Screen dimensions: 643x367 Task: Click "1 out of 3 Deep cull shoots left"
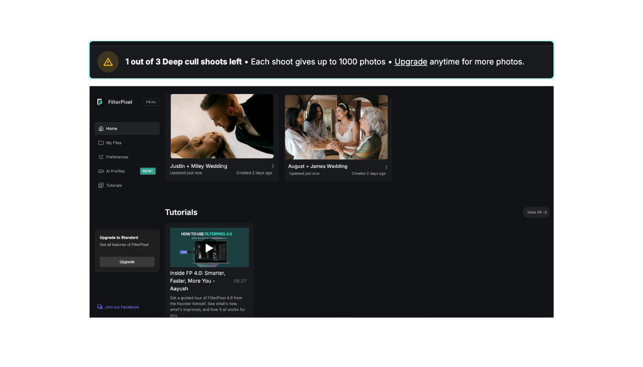pyautogui.click(x=184, y=61)
